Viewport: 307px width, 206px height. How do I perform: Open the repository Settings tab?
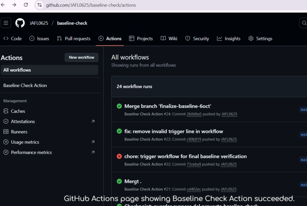(260, 39)
